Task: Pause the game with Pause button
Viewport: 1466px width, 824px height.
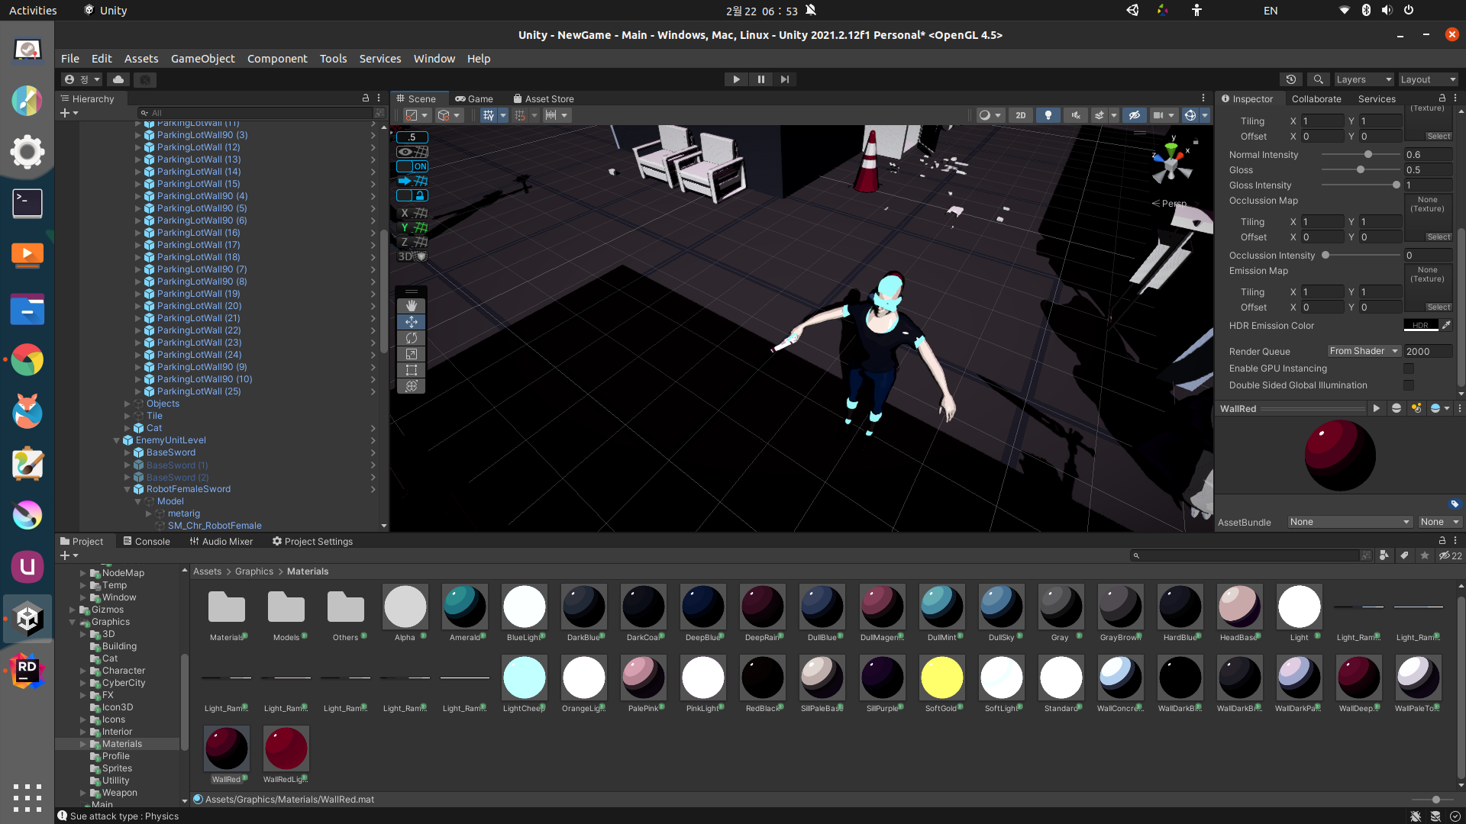Action: coord(760,79)
